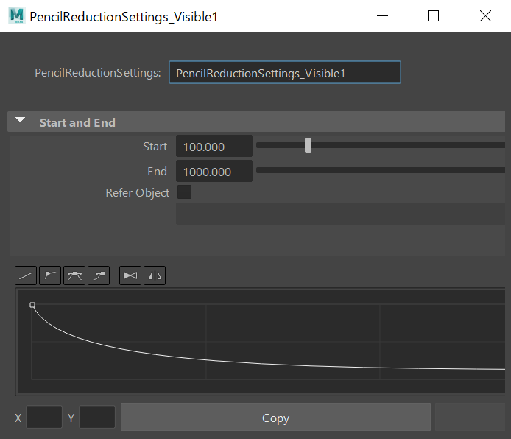Click the bow-tie horizontal flip curve icon

point(130,275)
